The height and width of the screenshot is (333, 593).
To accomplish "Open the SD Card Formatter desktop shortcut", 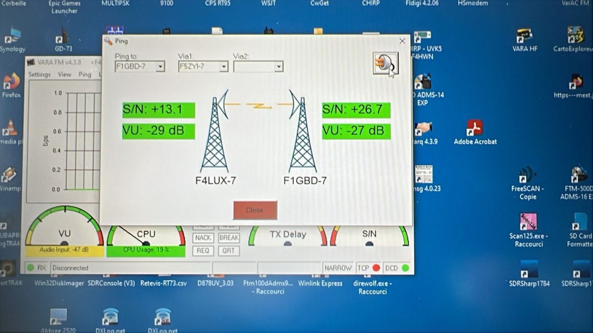I will pyautogui.click(x=580, y=230).
